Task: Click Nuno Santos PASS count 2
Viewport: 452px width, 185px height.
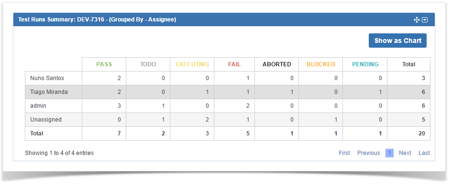Action: (120, 78)
